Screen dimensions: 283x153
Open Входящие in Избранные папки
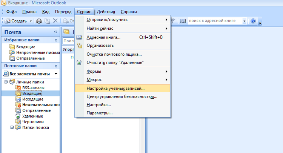(26, 47)
